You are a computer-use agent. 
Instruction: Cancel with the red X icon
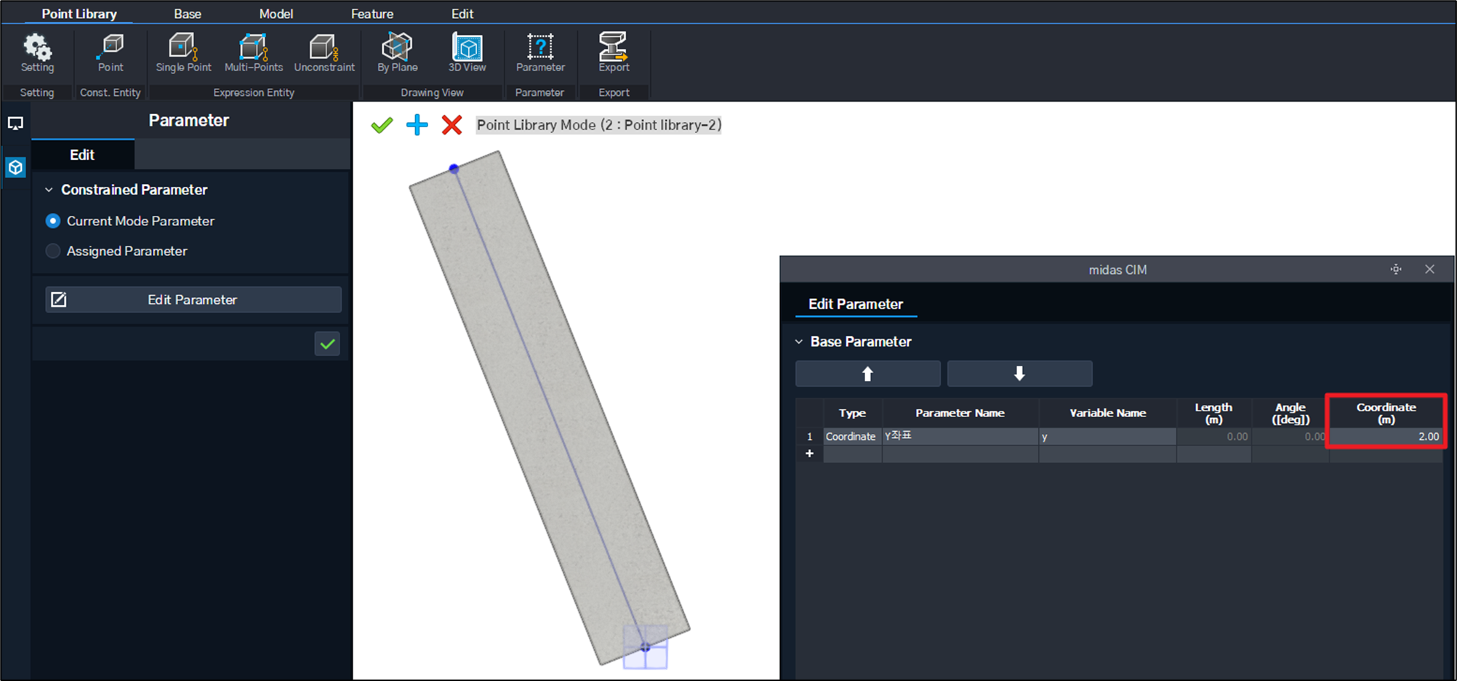tap(451, 125)
